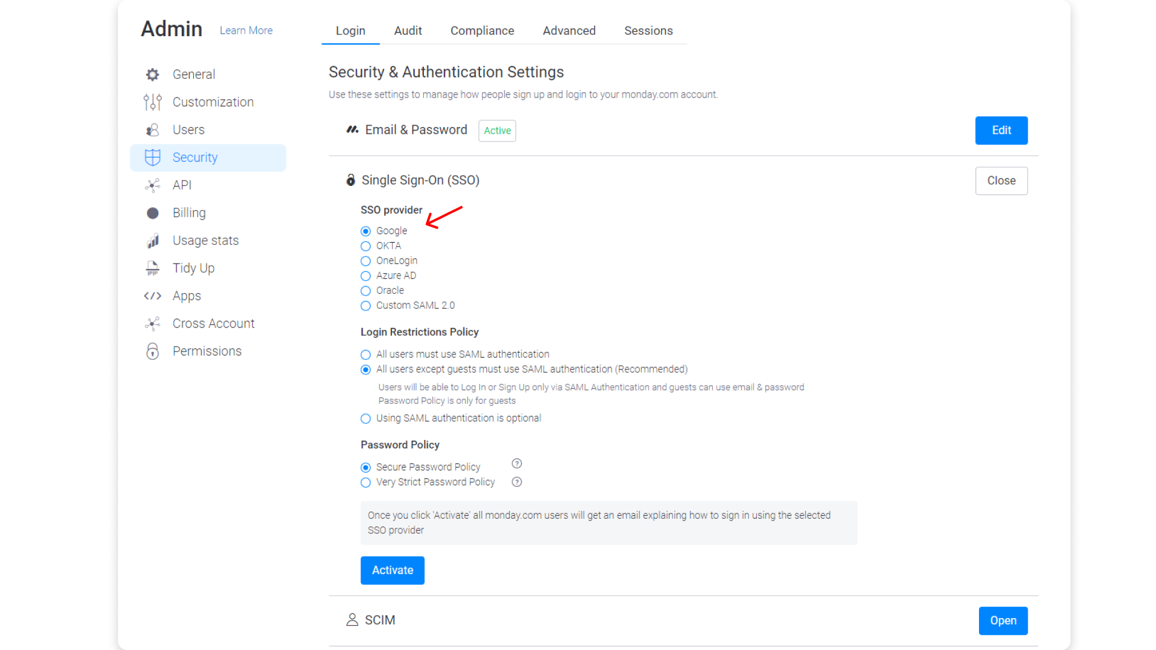Screen dimensions: 1156x650
Task: Click the SSO provider heading
Action: coord(391,210)
